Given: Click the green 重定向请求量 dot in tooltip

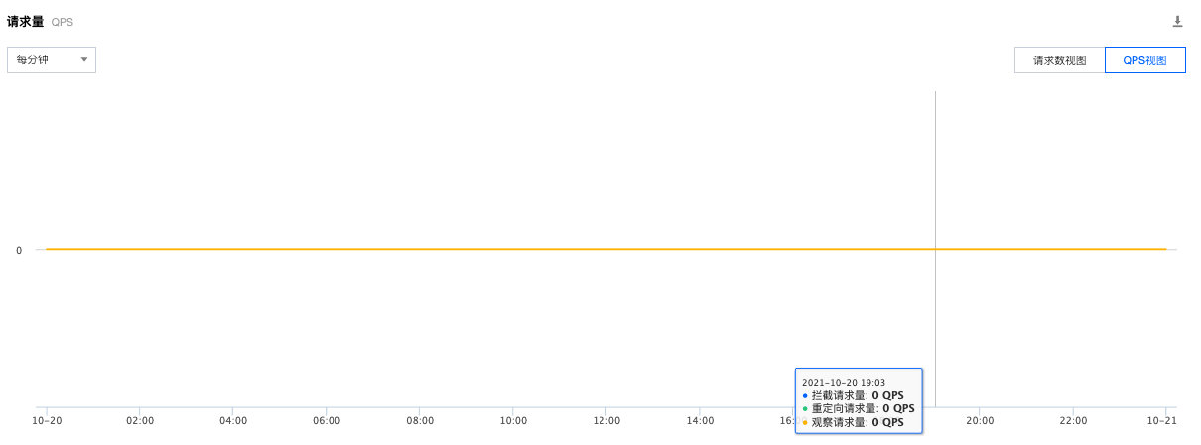Looking at the screenshot, I should tap(805, 408).
